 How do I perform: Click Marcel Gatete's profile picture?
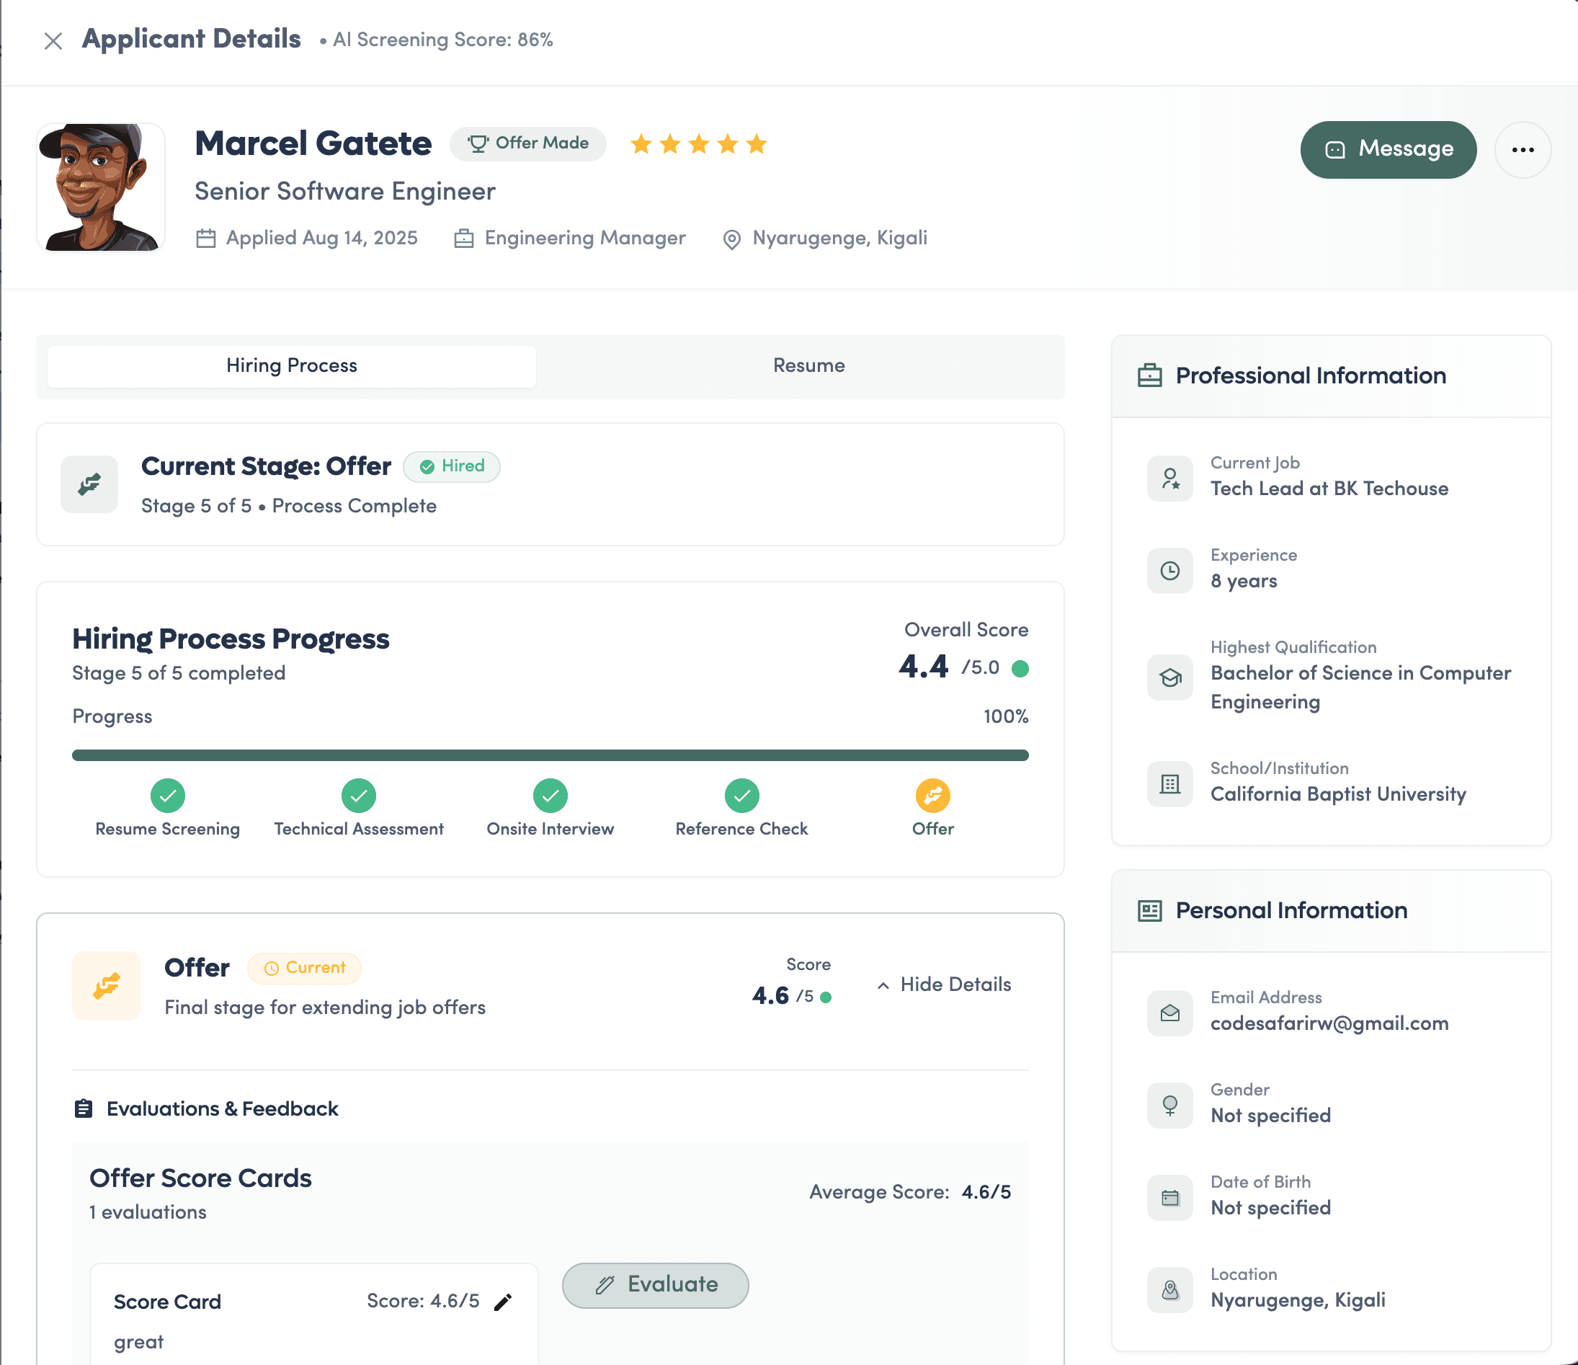click(101, 186)
